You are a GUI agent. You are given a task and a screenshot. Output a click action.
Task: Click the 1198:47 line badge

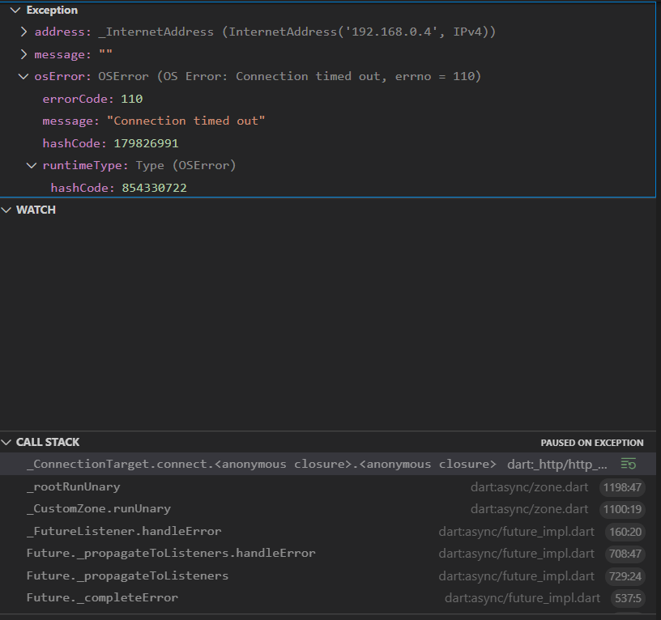point(622,487)
